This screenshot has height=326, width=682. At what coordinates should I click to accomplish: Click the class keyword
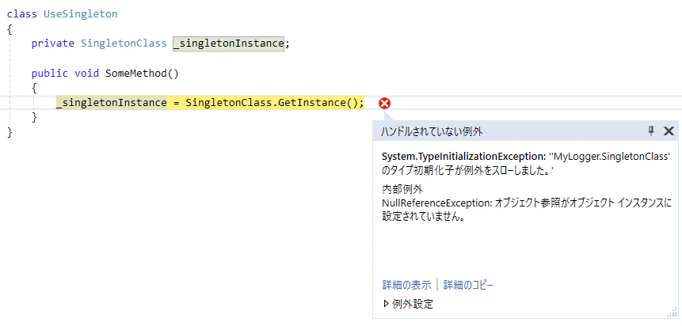point(22,14)
